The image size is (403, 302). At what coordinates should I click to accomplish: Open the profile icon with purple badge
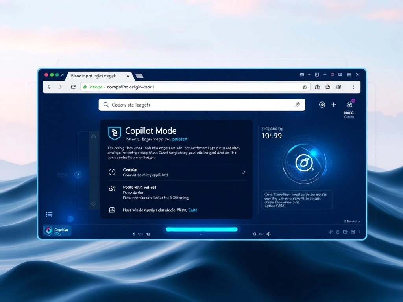click(349, 104)
